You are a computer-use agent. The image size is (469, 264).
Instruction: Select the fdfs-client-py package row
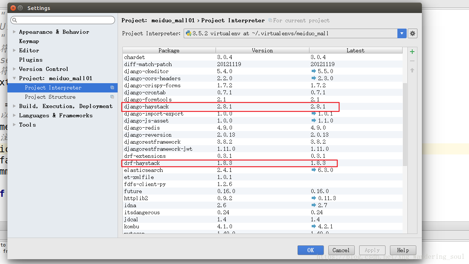point(263,184)
